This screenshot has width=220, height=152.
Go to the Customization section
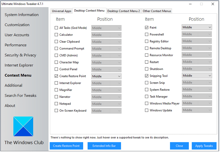pyautogui.click(x=17, y=25)
